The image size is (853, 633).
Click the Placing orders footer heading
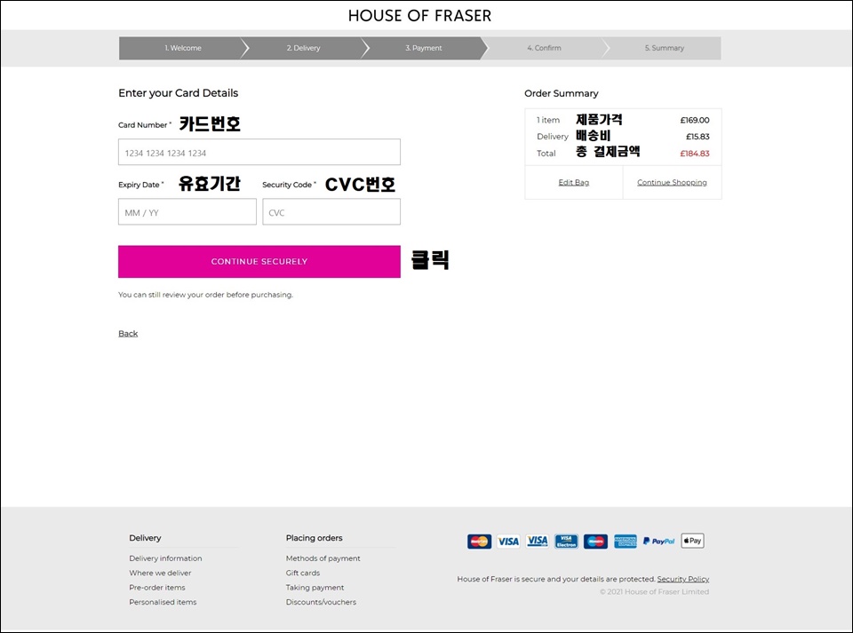(x=314, y=538)
